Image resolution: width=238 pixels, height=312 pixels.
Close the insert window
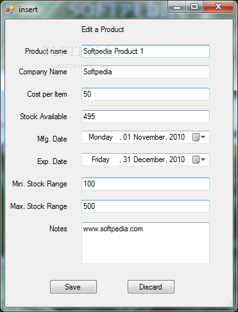coord(218,7)
